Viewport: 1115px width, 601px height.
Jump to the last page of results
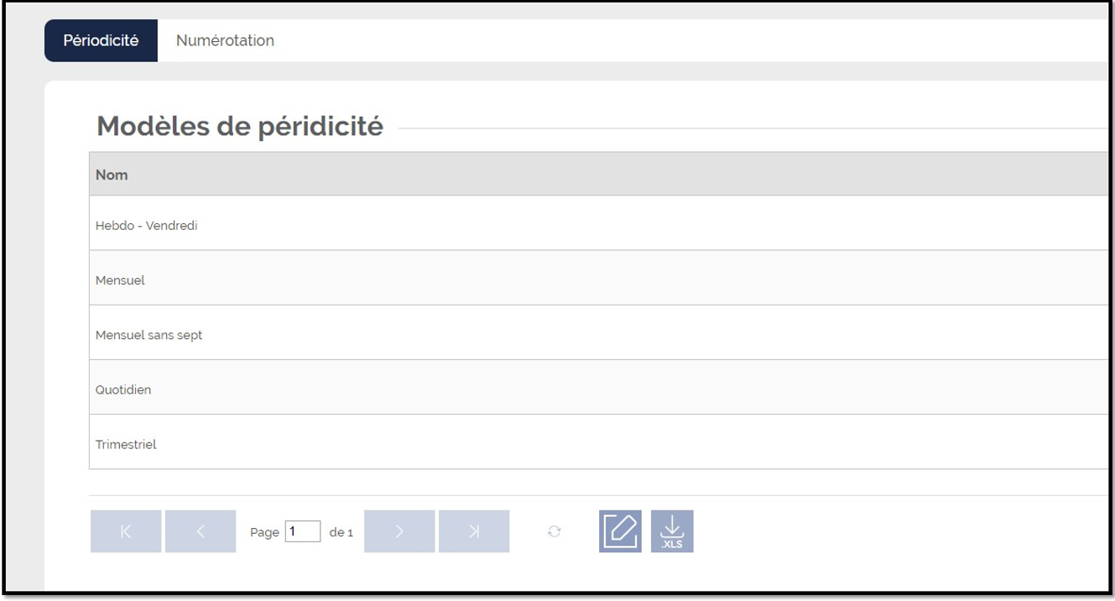[x=474, y=531]
